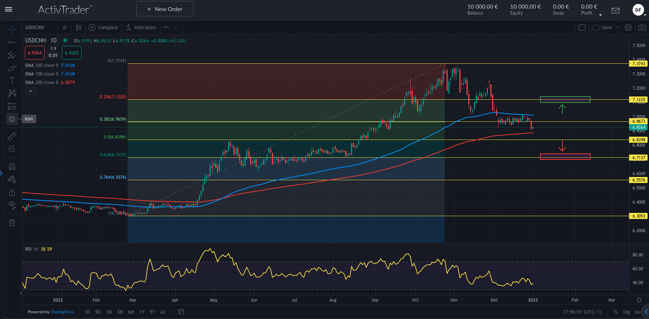Open the messages envelope icon

pyautogui.click(x=615, y=10)
